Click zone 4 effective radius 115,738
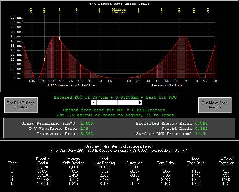Viewport: 239px width, 192px height. (x=43, y=180)
